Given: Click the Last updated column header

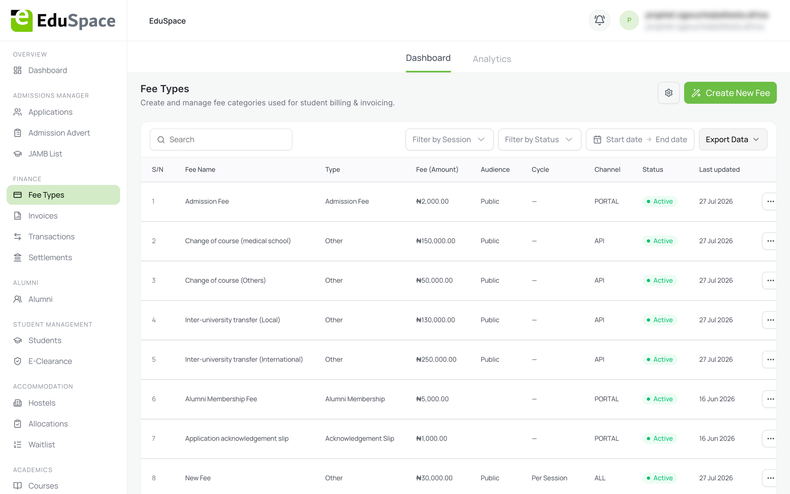Looking at the screenshot, I should pyautogui.click(x=719, y=170).
